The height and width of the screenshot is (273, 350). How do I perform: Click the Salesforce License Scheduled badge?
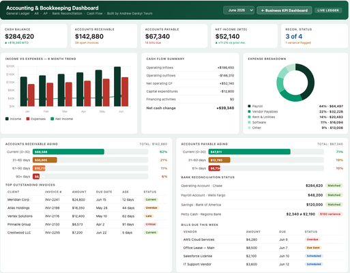click(x=314, y=256)
